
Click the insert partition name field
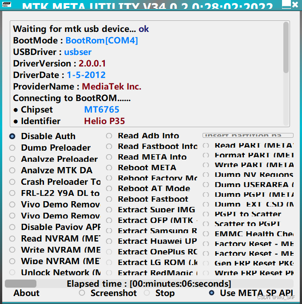pyautogui.click(x=248, y=135)
